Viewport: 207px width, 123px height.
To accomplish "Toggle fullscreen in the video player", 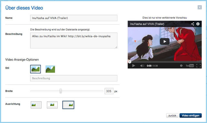I will (199, 66).
